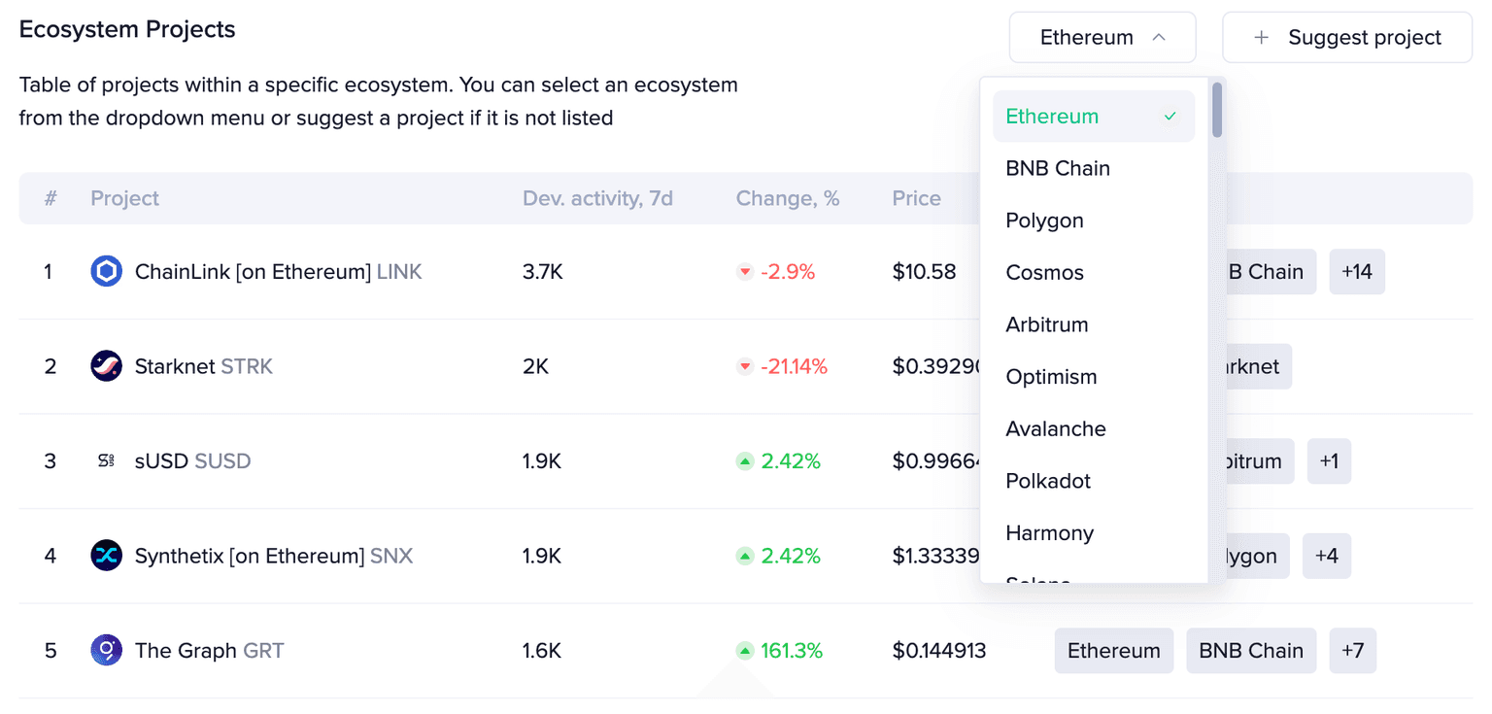Pick Arbitrum from the ecosystem menu
Viewport: 1492px width, 714px height.
click(1046, 324)
